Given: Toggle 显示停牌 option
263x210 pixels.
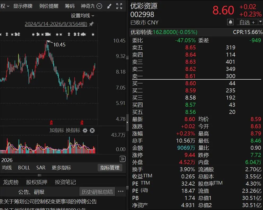Looking at the screenshot, I should point(23,6).
